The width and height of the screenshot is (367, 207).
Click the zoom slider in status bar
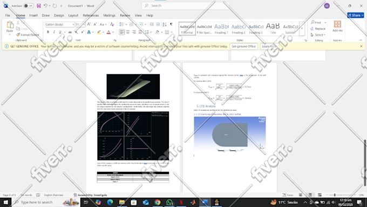341,195
